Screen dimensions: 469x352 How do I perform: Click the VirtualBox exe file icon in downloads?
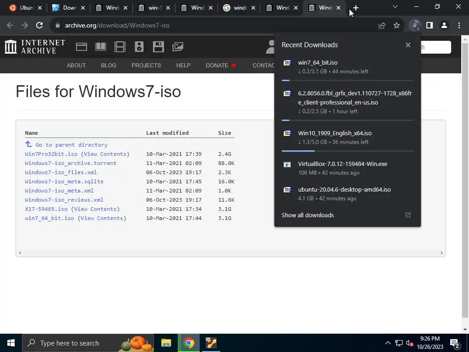287,165
